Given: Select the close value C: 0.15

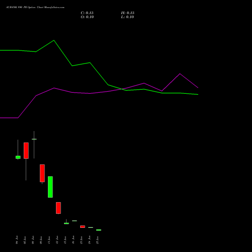Looking at the screenshot, I should point(87,13).
